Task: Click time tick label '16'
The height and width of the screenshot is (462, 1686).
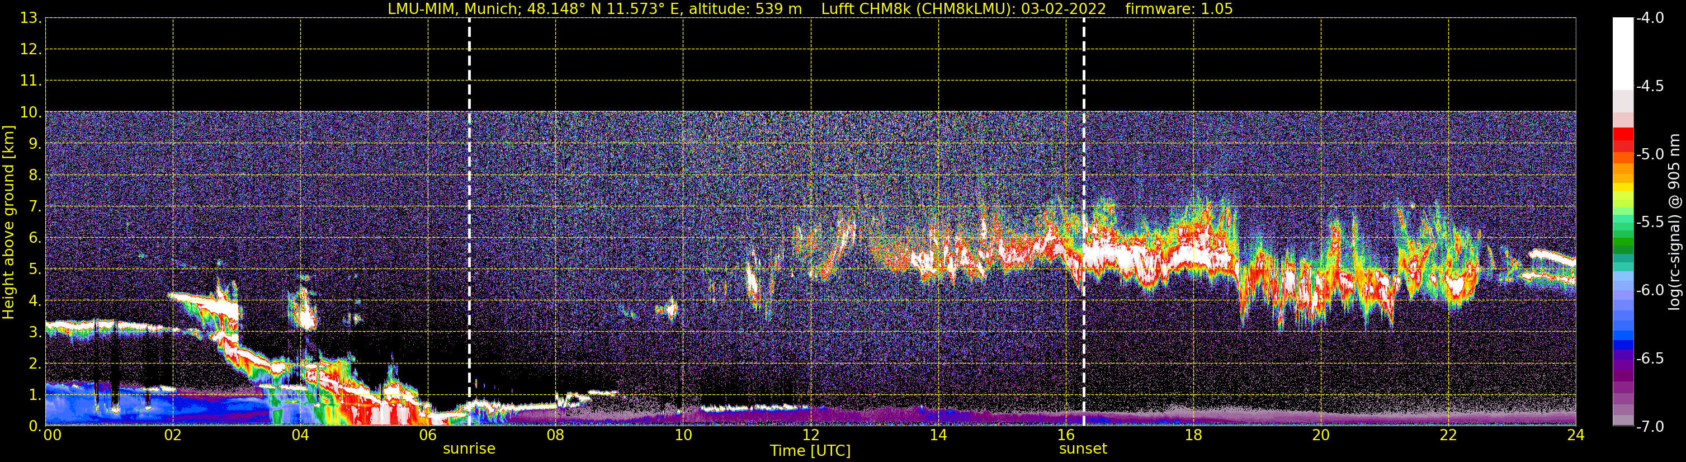Action: coord(1066,435)
